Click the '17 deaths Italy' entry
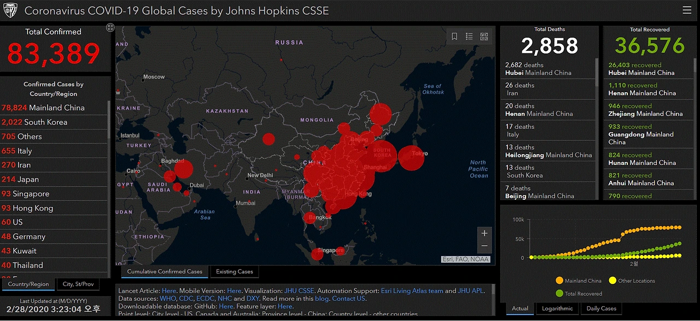Viewport: 700px width, 321px height. [x=548, y=130]
